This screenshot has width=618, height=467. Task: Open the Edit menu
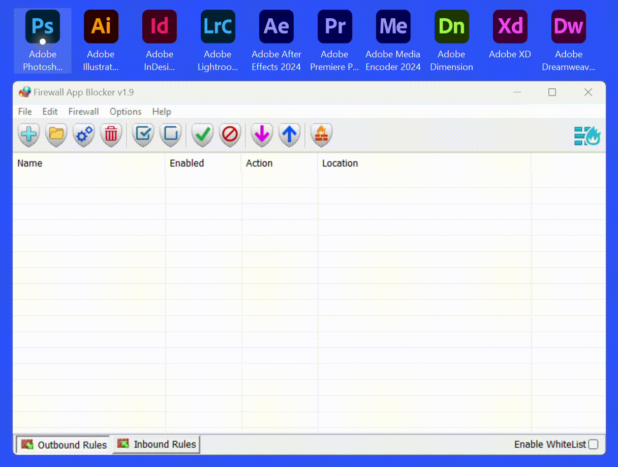pos(50,112)
